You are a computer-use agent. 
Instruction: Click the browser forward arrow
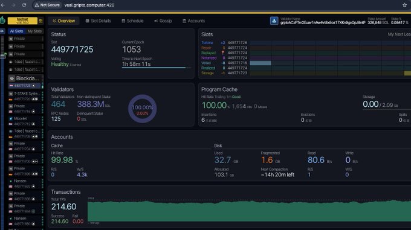(x=13, y=5)
